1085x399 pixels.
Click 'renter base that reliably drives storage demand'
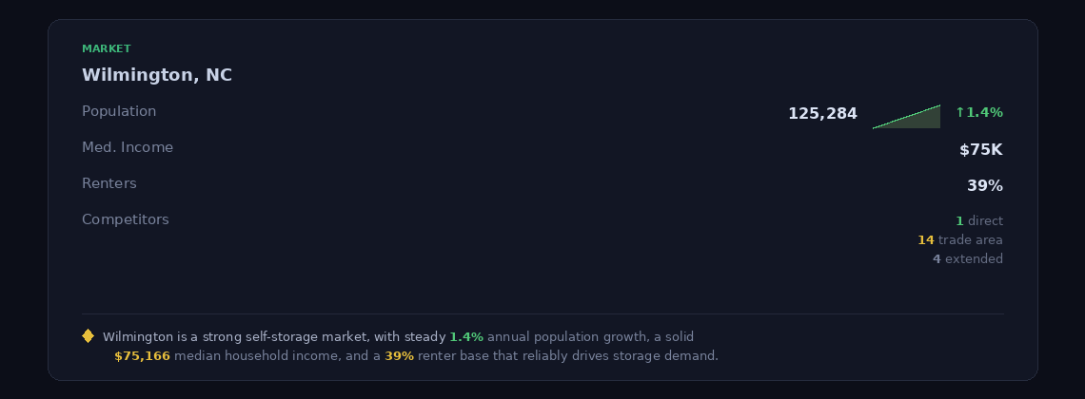tap(567, 356)
